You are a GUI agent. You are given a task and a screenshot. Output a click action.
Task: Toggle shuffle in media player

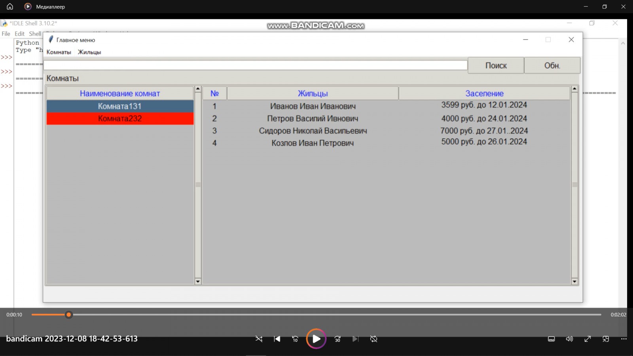[259, 339]
